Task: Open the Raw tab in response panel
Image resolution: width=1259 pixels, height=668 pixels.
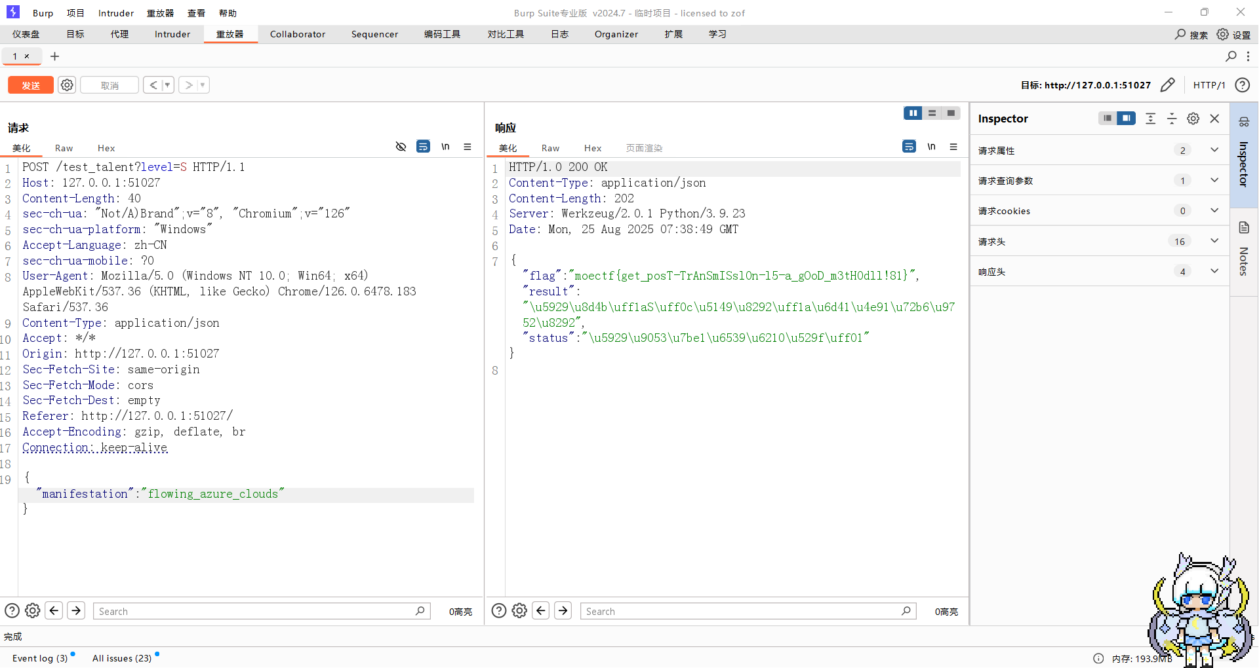Action: pos(550,148)
